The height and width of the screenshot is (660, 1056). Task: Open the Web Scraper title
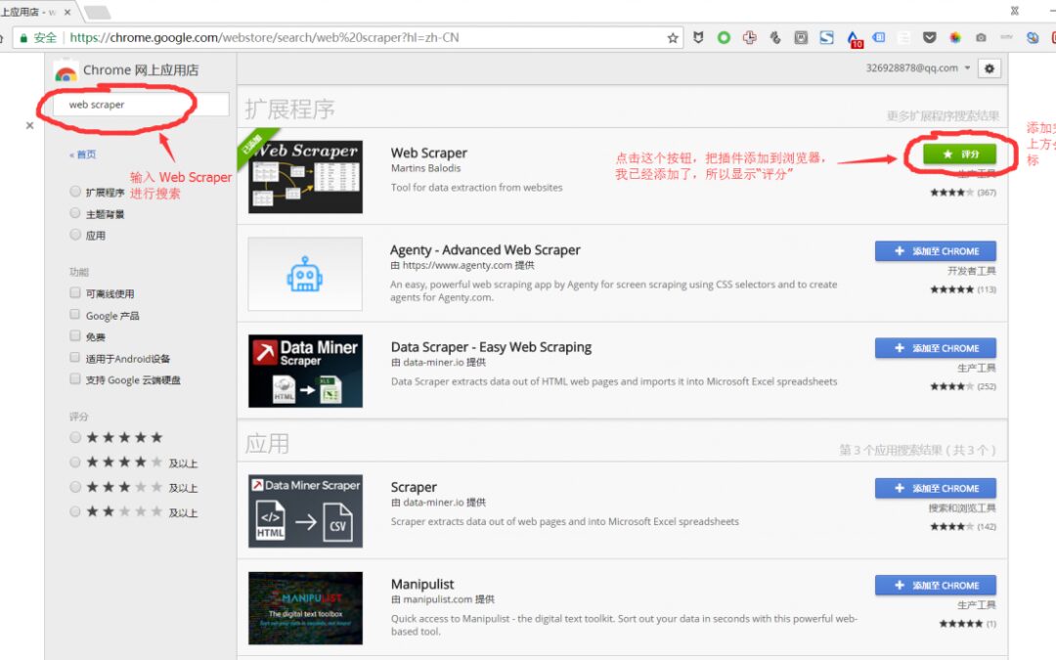click(429, 153)
